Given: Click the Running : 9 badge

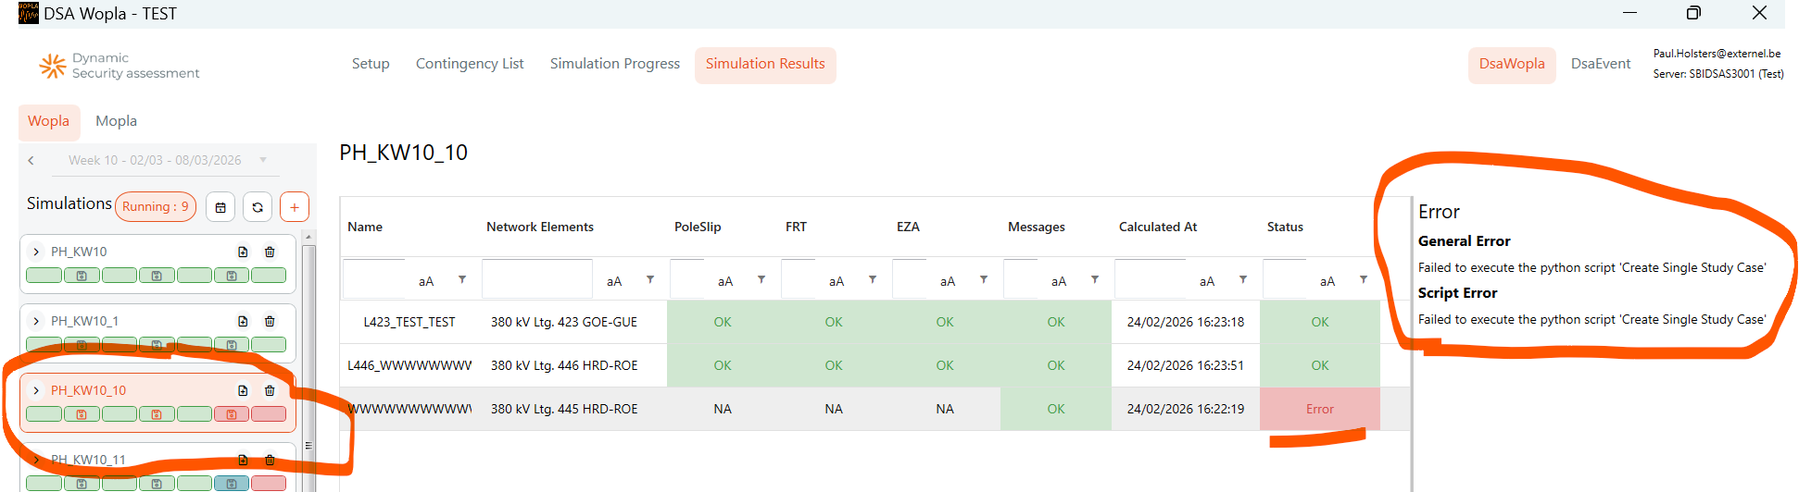Looking at the screenshot, I should (x=155, y=206).
